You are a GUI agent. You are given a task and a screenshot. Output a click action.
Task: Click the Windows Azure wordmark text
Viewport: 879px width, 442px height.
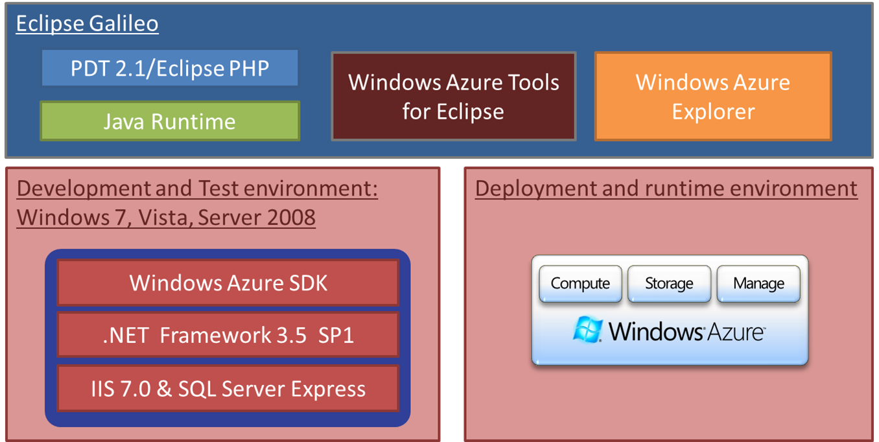pyautogui.click(x=686, y=332)
